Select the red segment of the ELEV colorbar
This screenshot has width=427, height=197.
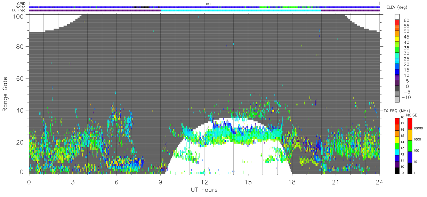tap(397, 22)
